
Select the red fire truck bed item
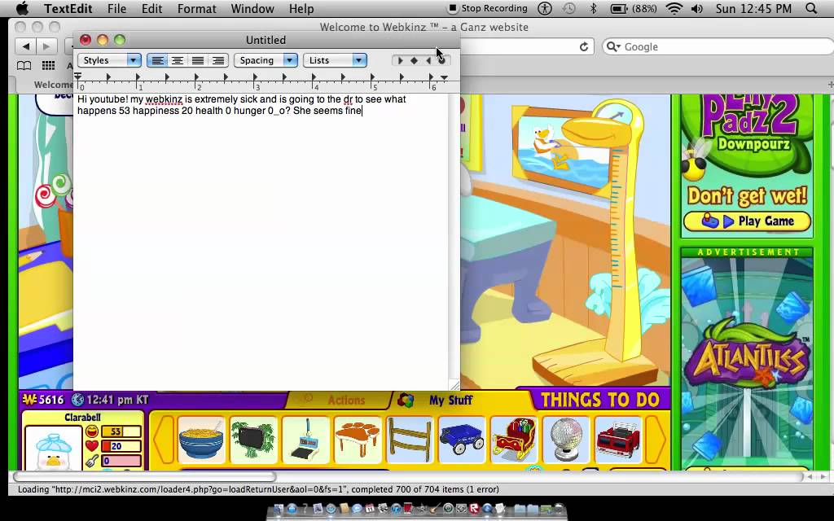coord(618,439)
